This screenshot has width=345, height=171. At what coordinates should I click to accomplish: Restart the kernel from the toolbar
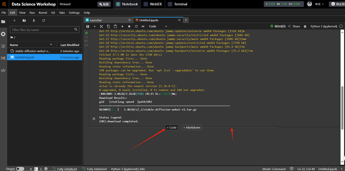(x=136, y=26)
